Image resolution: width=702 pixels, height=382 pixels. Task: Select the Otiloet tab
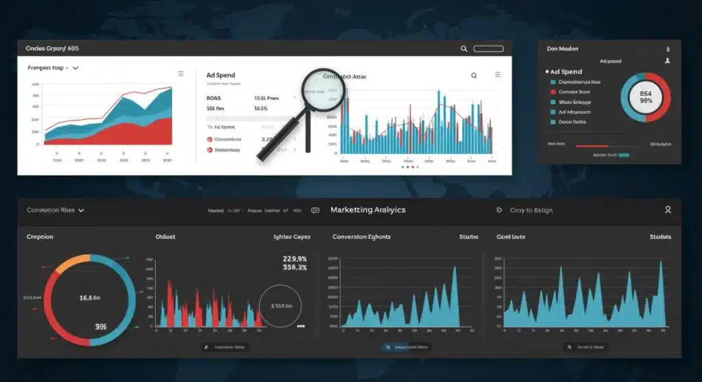pyautogui.click(x=165, y=237)
